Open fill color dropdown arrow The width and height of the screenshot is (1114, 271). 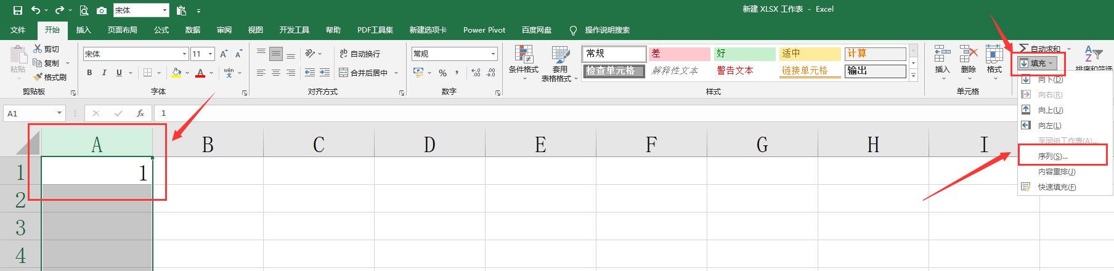tap(187, 73)
